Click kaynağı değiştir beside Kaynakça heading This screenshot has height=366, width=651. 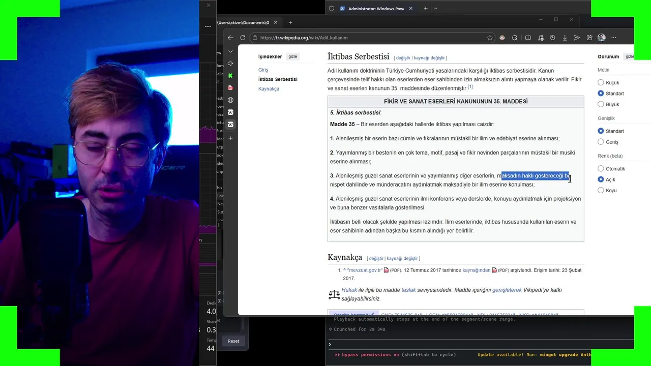402,258
